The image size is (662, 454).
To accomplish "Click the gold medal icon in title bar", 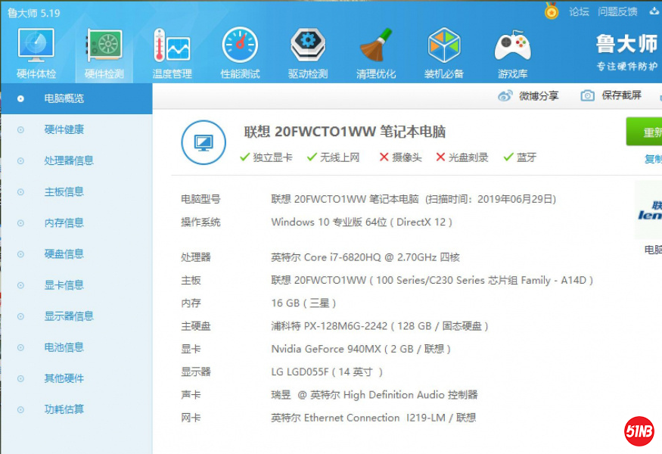I will tap(552, 11).
